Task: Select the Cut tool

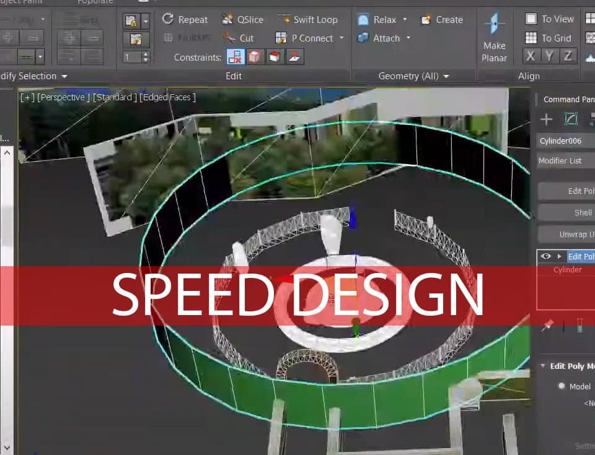Action: (x=239, y=38)
